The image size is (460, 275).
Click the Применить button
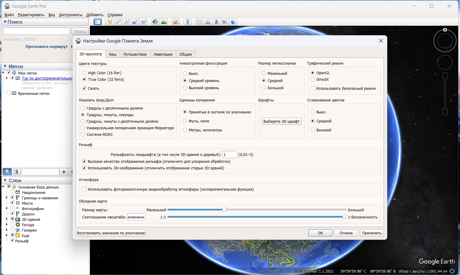[372, 233]
